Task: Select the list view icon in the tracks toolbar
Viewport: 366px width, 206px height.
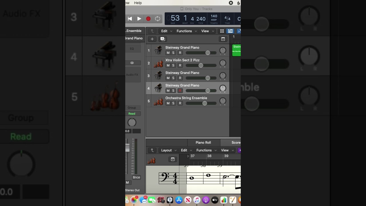Action: pos(230,31)
